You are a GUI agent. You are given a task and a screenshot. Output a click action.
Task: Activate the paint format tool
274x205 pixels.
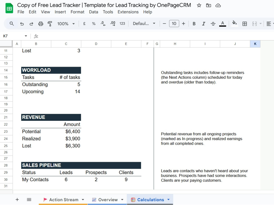50,24
